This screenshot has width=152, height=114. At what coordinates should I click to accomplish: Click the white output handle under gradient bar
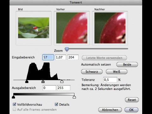[74, 97]
